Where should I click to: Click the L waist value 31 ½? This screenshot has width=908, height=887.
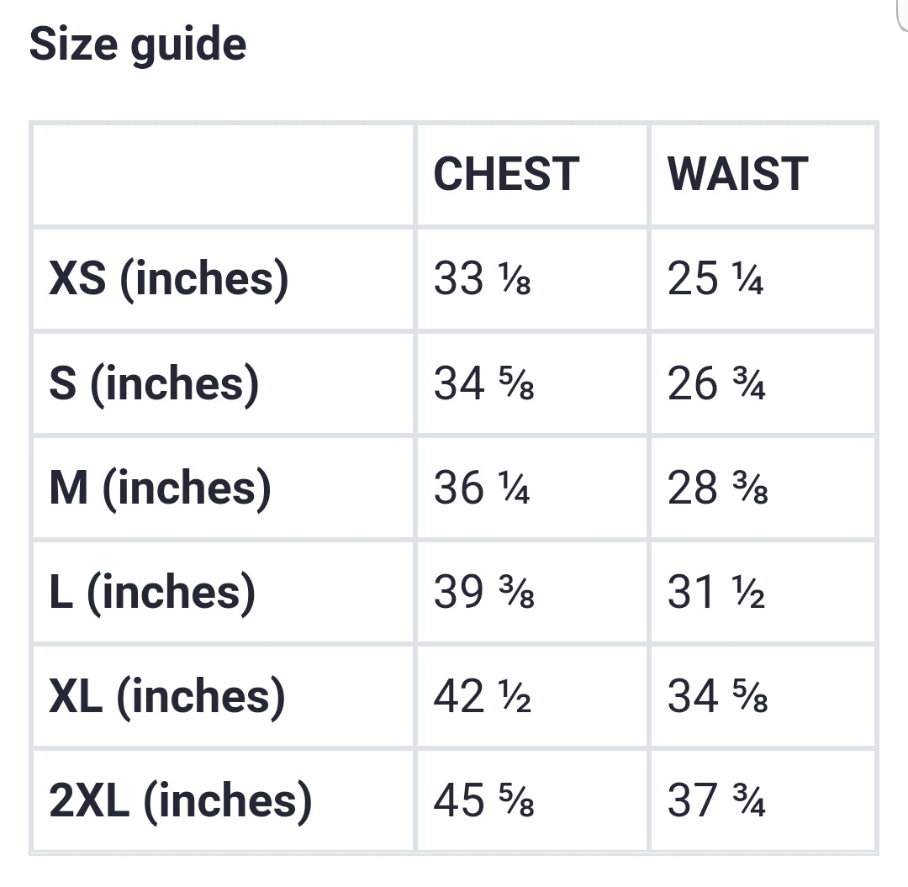715,594
